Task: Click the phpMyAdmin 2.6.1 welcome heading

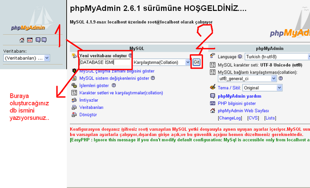Action: click(158, 8)
